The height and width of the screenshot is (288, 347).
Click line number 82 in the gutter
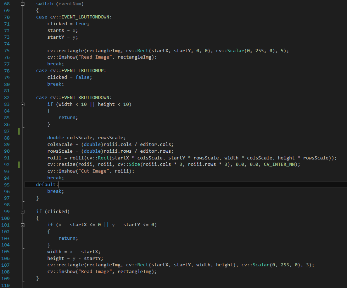7,98
